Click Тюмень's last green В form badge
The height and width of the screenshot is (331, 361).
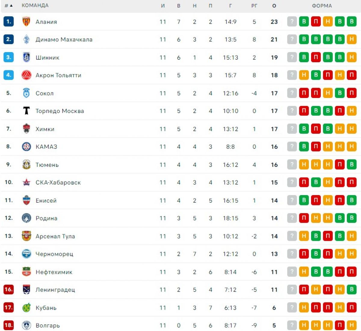click(351, 164)
